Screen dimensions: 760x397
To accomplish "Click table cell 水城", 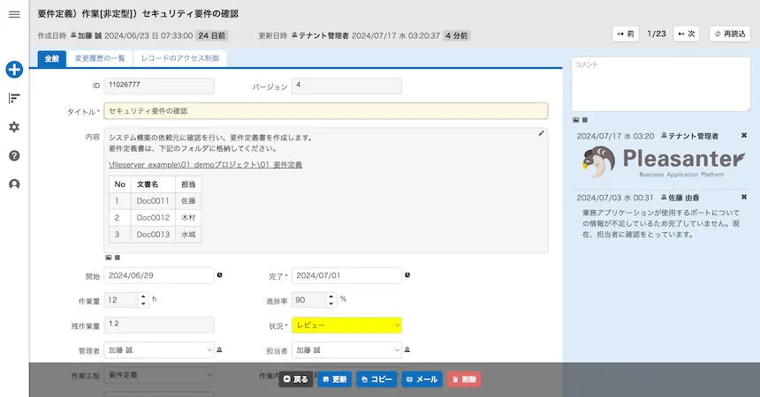I will [x=188, y=235].
